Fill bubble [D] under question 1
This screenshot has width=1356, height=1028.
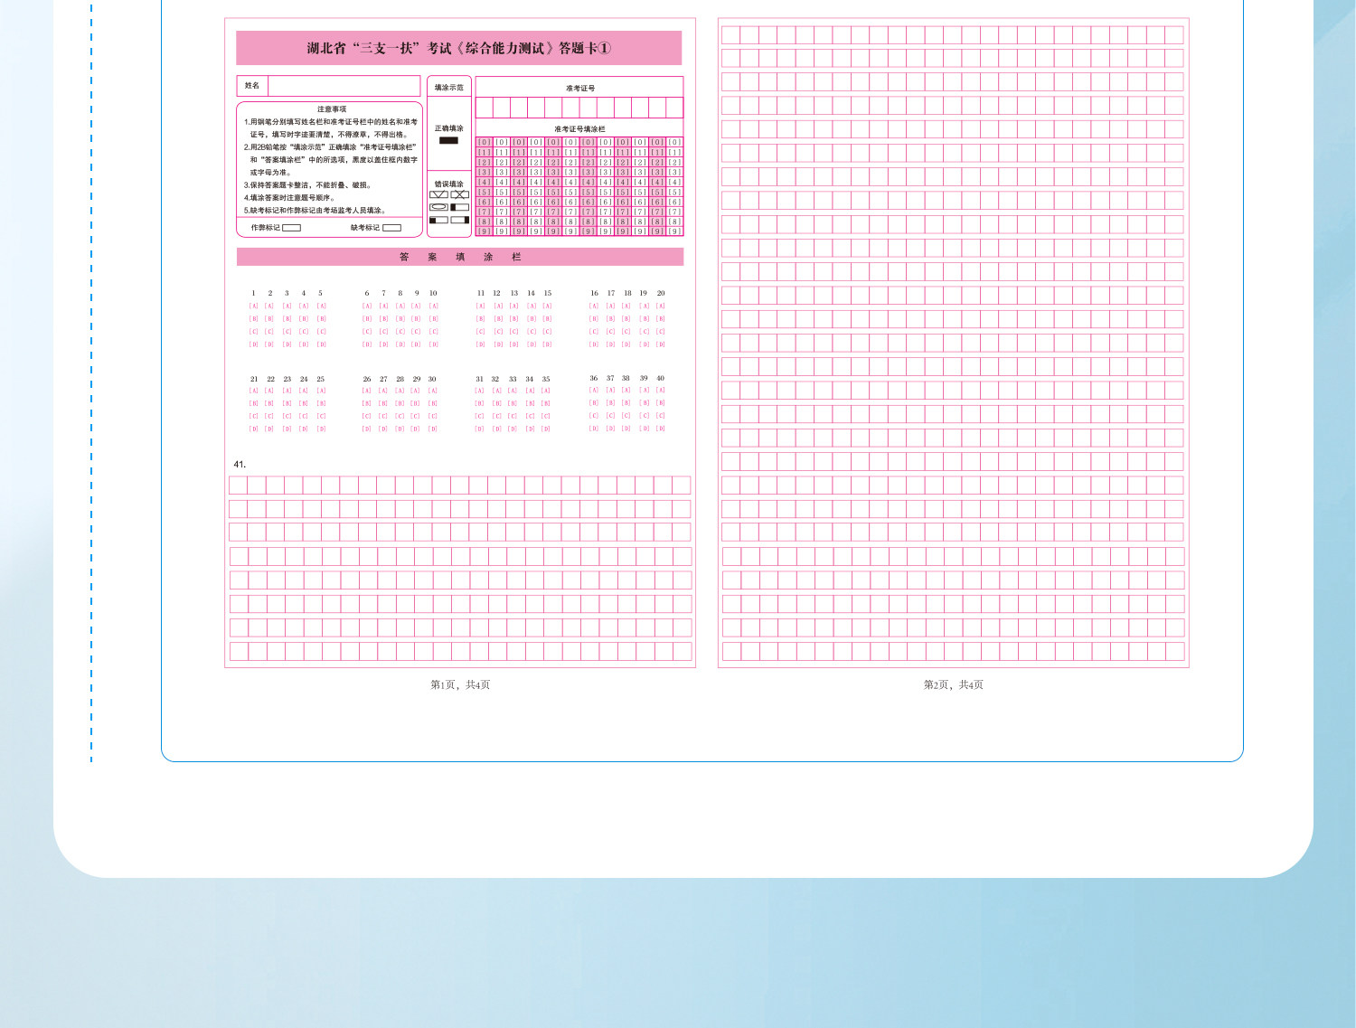(x=254, y=344)
